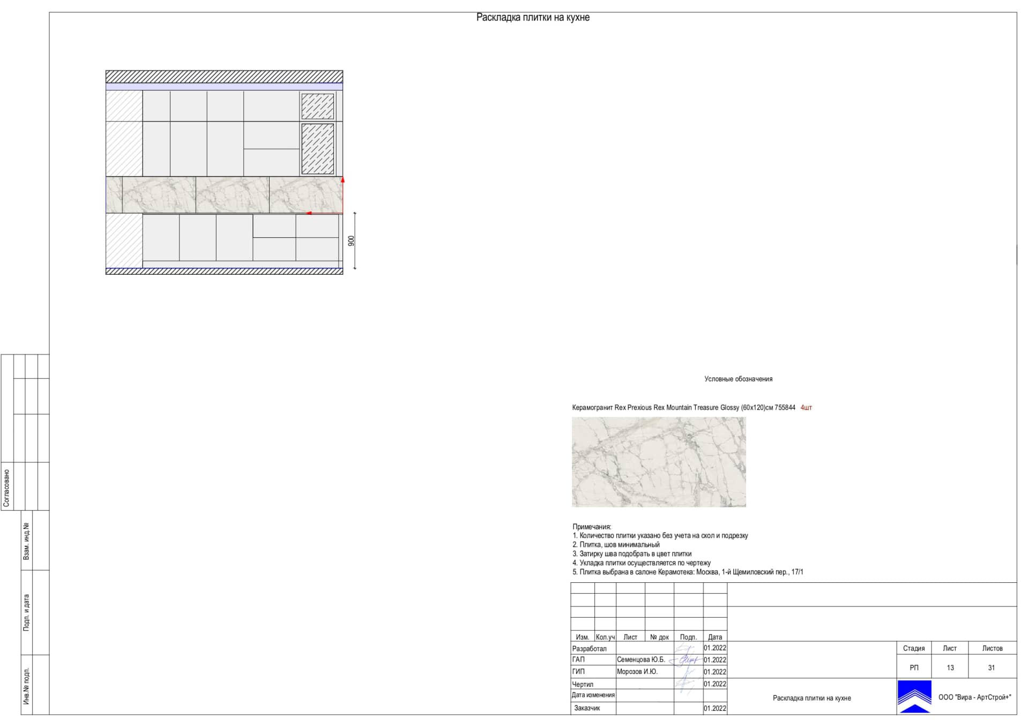Click the name 'Семенцова Ю.Б.'

tap(641, 660)
